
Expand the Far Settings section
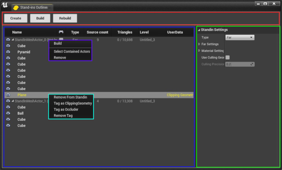(199, 44)
